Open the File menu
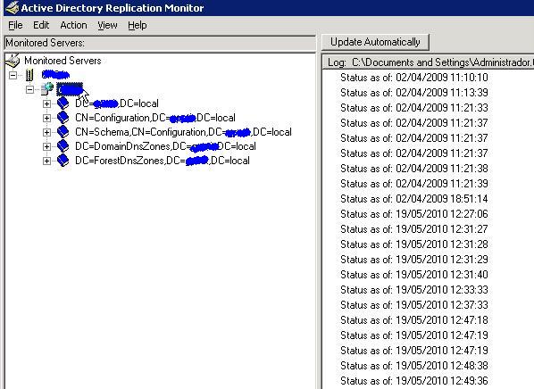534x389 pixels. pos(15,25)
